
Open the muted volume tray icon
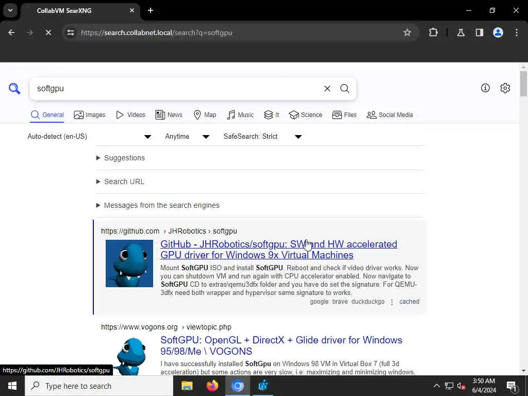(461, 386)
